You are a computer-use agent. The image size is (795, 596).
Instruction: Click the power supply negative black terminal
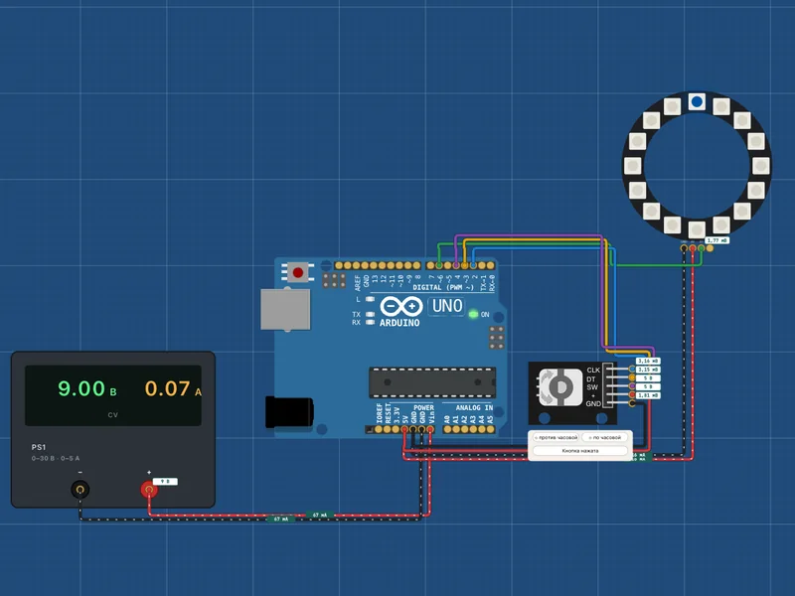pyautogui.click(x=79, y=490)
